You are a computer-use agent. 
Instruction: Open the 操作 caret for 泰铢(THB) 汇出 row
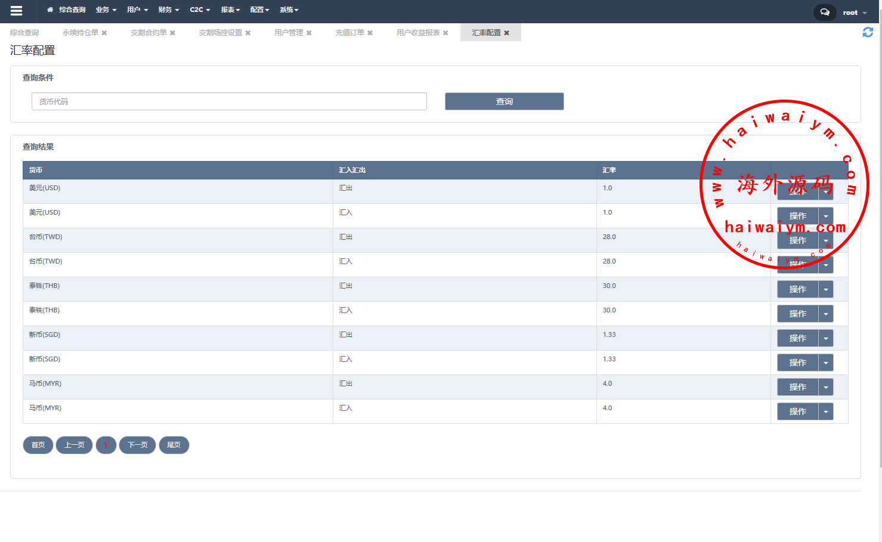click(826, 289)
